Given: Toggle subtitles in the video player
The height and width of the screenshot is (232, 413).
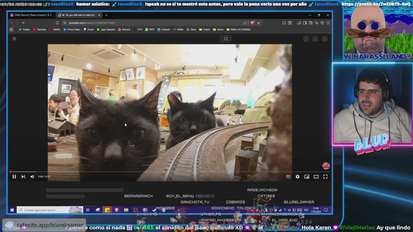Looking at the screenshot, I should coord(288,177).
